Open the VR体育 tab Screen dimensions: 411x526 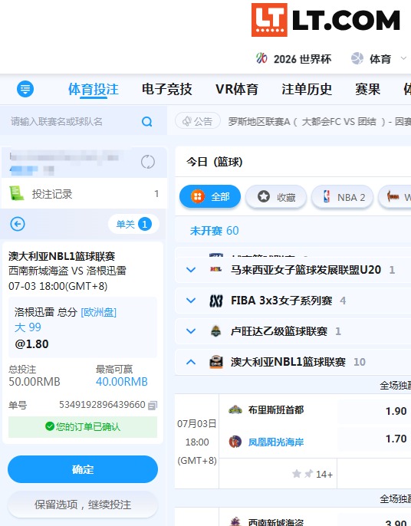[237, 89]
